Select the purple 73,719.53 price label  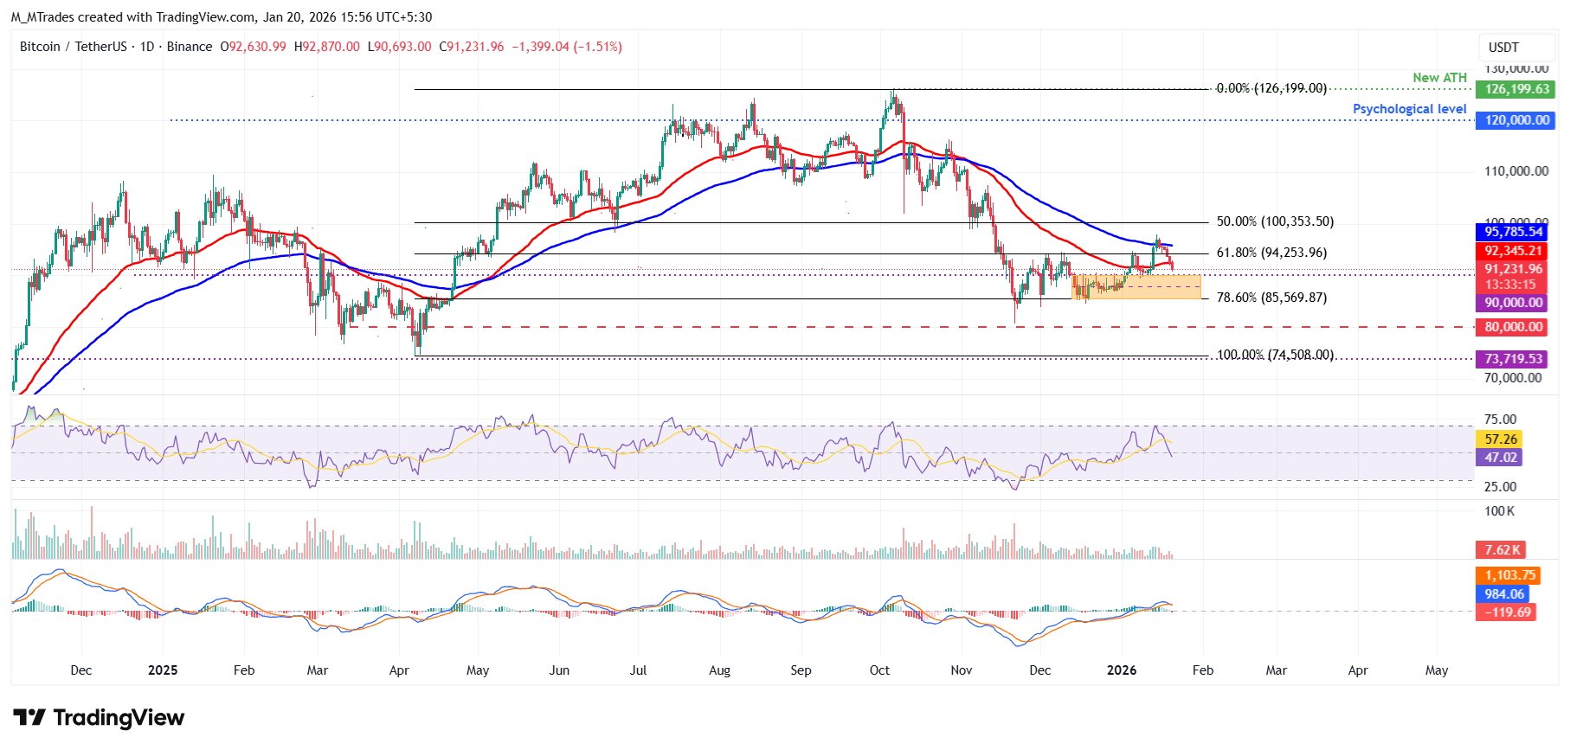click(x=1513, y=359)
